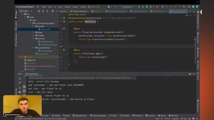214x120 pixels.
Task: Click the Git branch main widget
Action: [184, 119]
